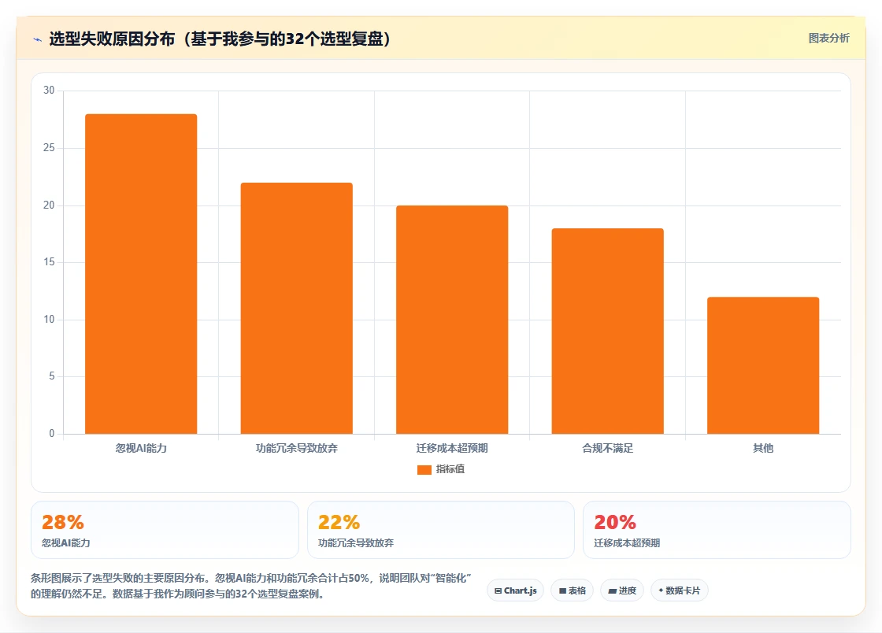This screenshot has height=633, width=882.
Task: Select the 功能冗余导致放弃 bar in chart
Action: coord(296,308)
